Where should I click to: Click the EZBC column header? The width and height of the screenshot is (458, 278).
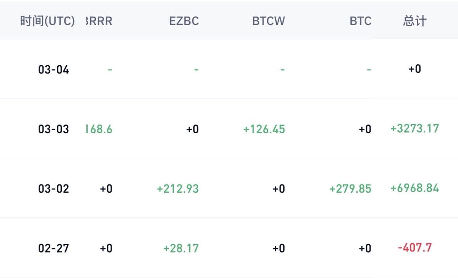(184, 21)
